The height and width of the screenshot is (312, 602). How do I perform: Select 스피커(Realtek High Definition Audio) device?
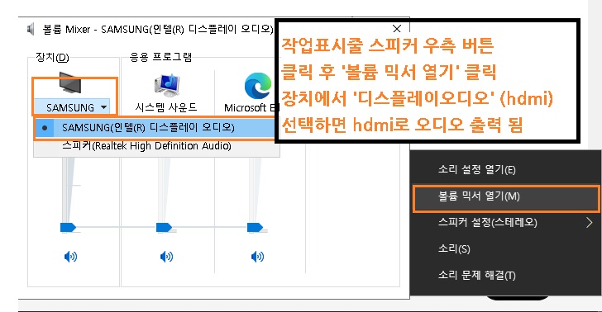click(x=156, y=146)
